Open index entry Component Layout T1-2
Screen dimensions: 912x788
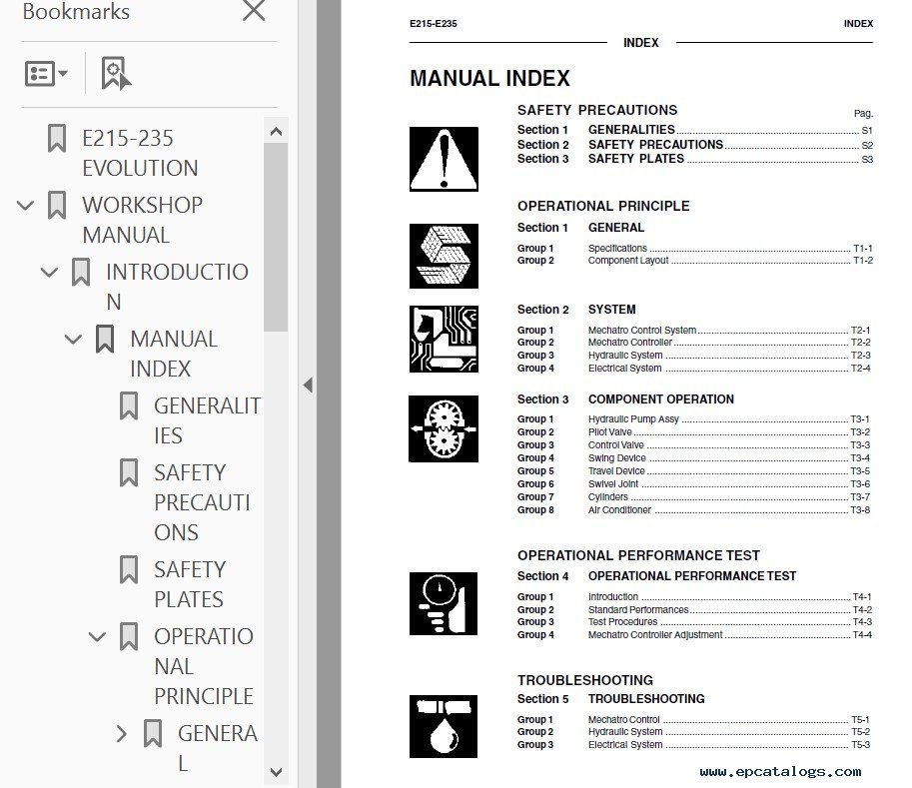point(695,261)
